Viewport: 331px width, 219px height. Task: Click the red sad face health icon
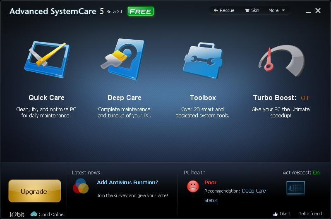(193, 186)
